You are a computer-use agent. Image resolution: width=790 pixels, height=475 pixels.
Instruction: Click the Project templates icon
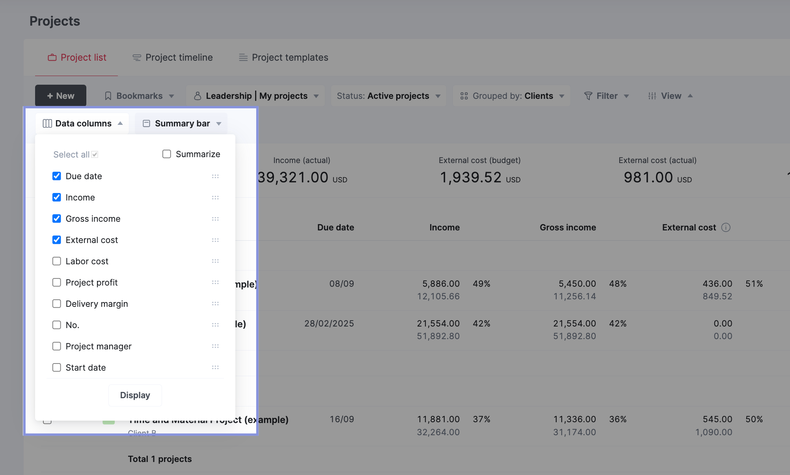click(243, 57)
